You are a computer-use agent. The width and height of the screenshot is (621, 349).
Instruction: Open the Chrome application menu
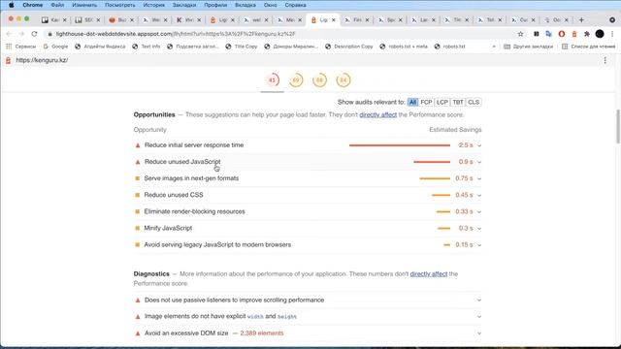(x=32, y=5)
